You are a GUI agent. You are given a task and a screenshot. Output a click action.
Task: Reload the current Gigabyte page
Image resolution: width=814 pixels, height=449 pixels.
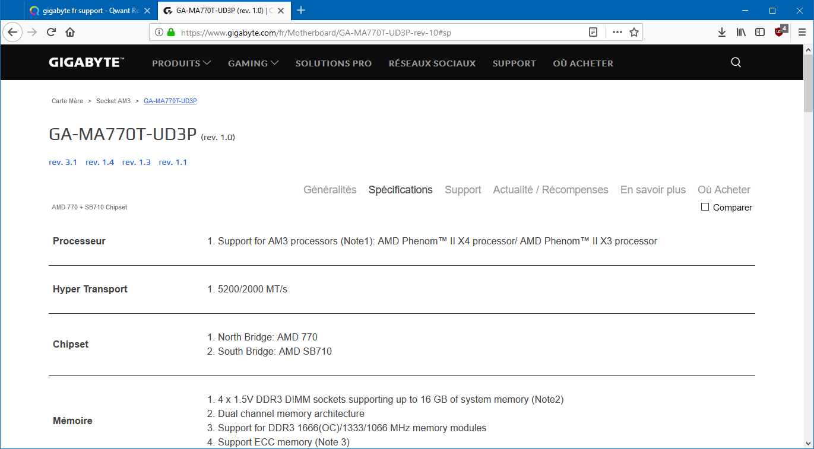coord(51,32)
